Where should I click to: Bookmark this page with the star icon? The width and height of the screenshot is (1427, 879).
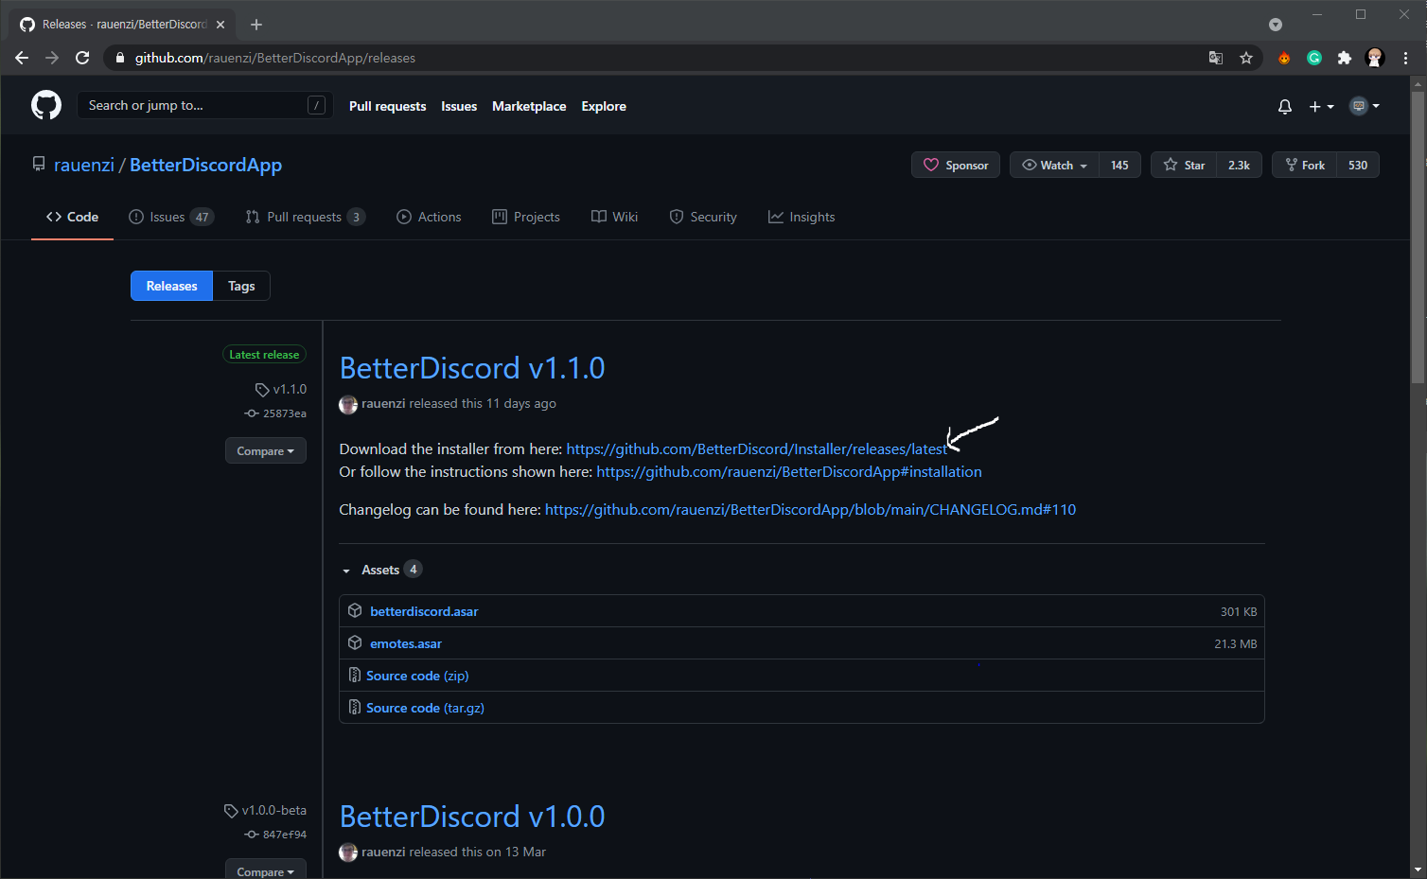pos(1246,58)
